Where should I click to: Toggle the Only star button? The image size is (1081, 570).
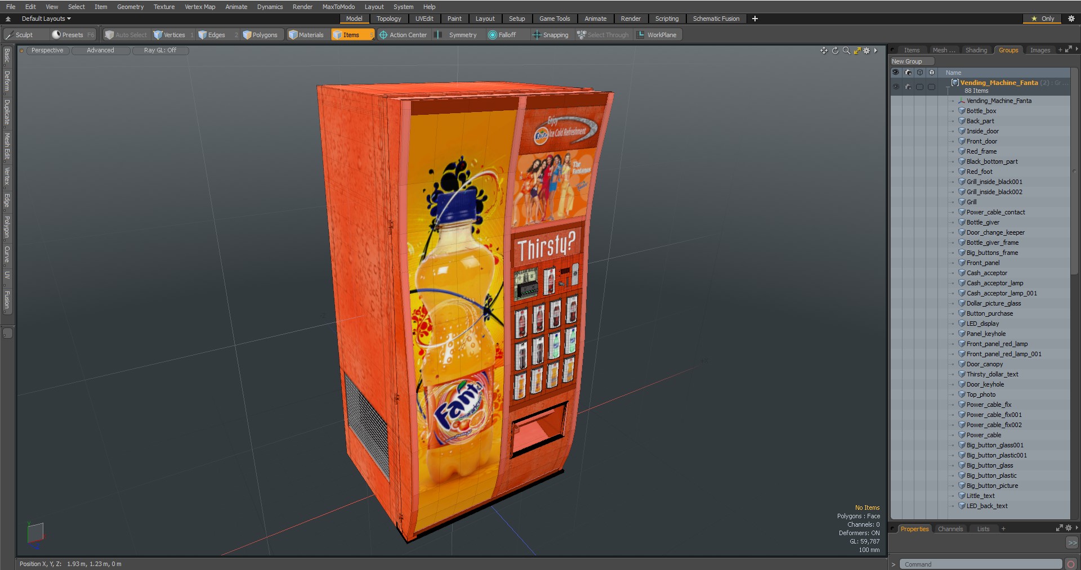(x=1042, y=19)
